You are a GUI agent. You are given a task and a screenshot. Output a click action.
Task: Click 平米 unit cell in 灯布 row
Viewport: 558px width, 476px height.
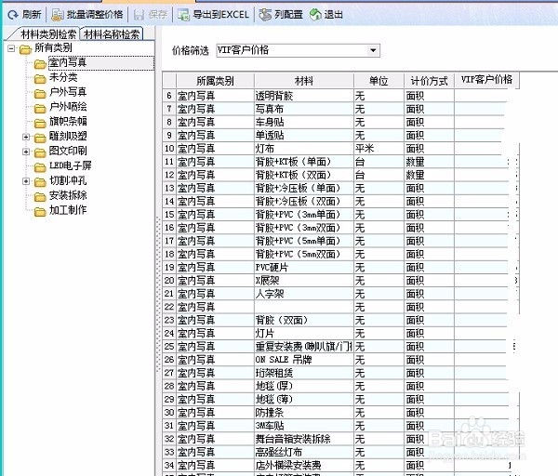(x=379, y=149)
